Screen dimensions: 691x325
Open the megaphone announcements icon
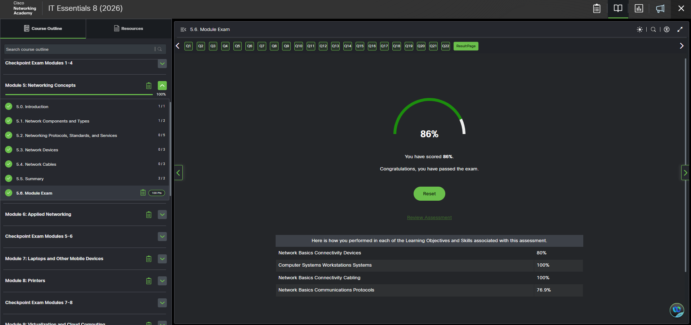click(660, 9)
